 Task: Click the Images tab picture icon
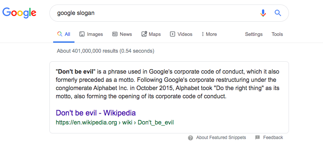82,34
